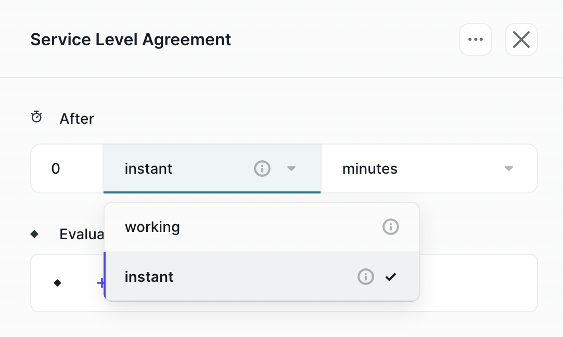
Task: Choose instant in the dropdown list
Action: point(262,276)
